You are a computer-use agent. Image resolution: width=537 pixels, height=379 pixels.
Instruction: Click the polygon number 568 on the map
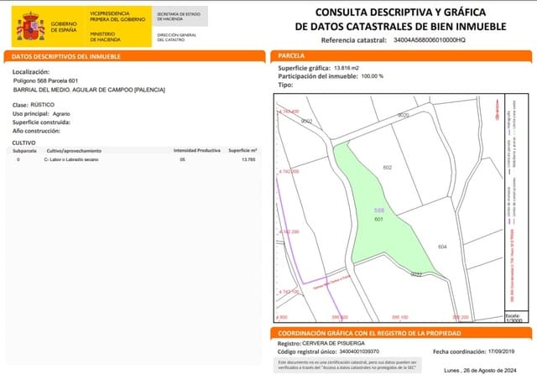(x=378, y=210)
